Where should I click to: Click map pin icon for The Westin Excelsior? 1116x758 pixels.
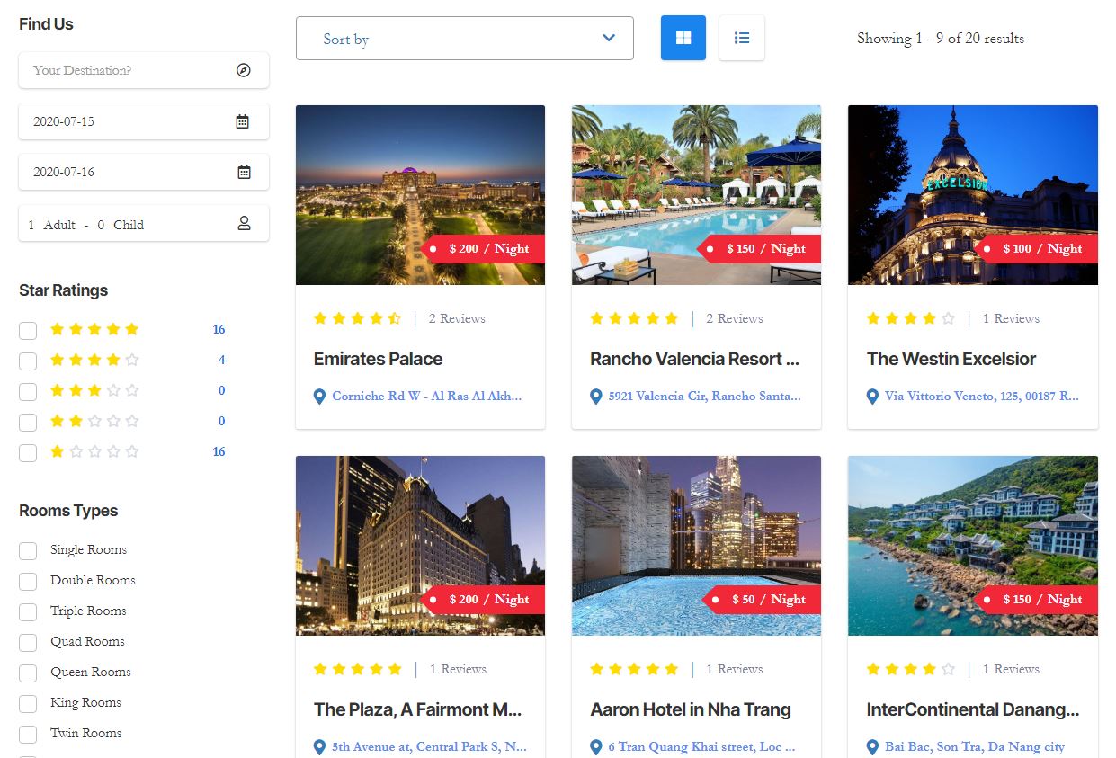(872, 396)
